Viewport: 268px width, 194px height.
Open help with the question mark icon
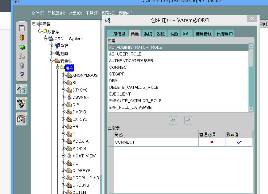(22, 75)
